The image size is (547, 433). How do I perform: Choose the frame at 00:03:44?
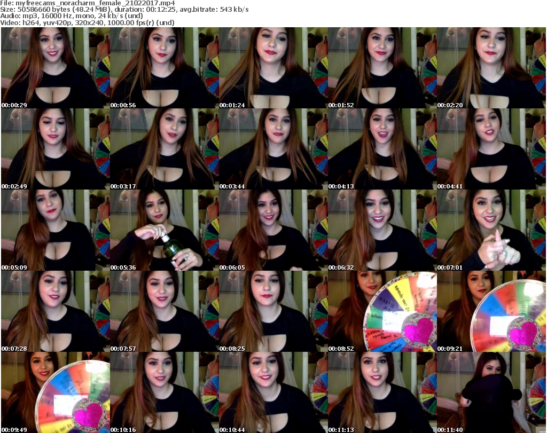273,149
